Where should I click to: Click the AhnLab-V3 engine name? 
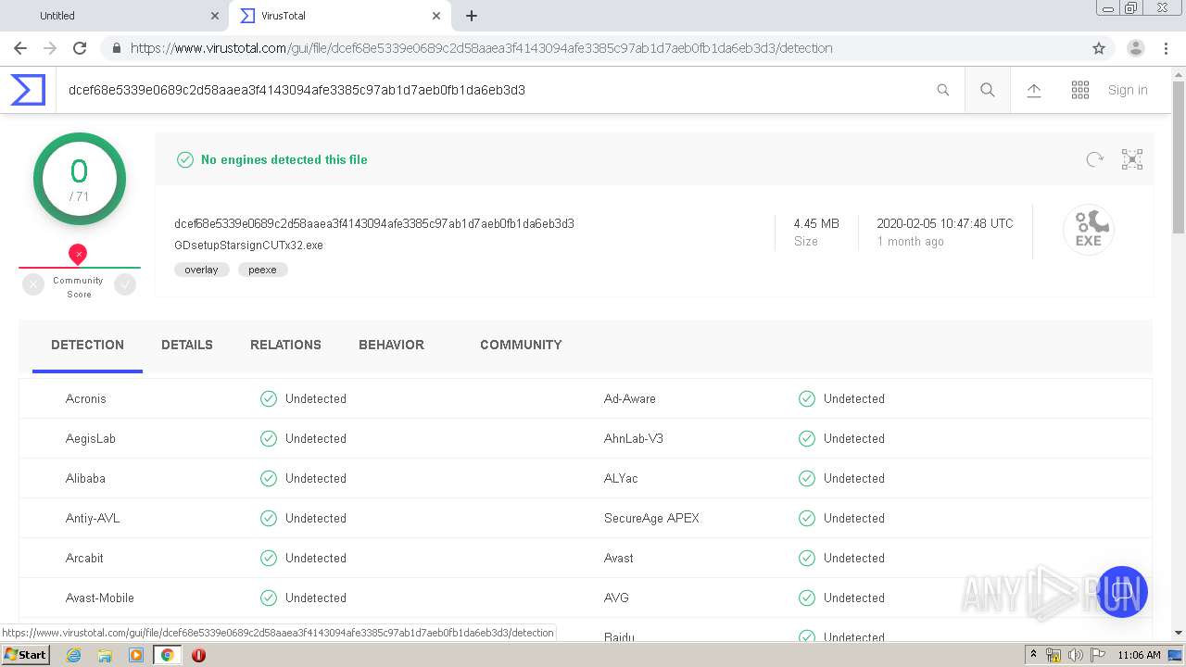(634, 438)
